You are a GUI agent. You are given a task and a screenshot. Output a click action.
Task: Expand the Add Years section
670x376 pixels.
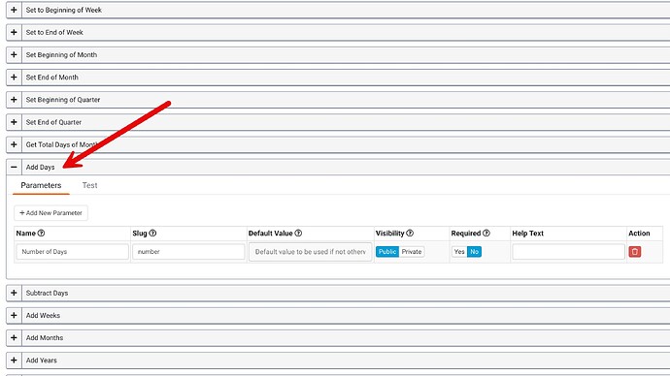click(x=14, y=360)
